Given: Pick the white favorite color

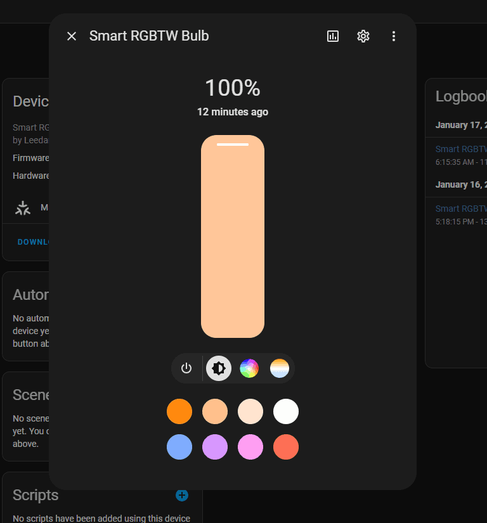Looking at the screenshot, I should tap(286, 411).
